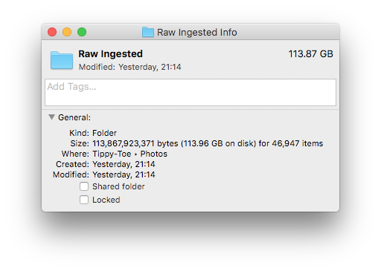Image resolution: width=381 pixels, height=271 pixels.
Task: Click the path arrow between Tippy-Toe and Photos
Action: (x=135, y=154)
